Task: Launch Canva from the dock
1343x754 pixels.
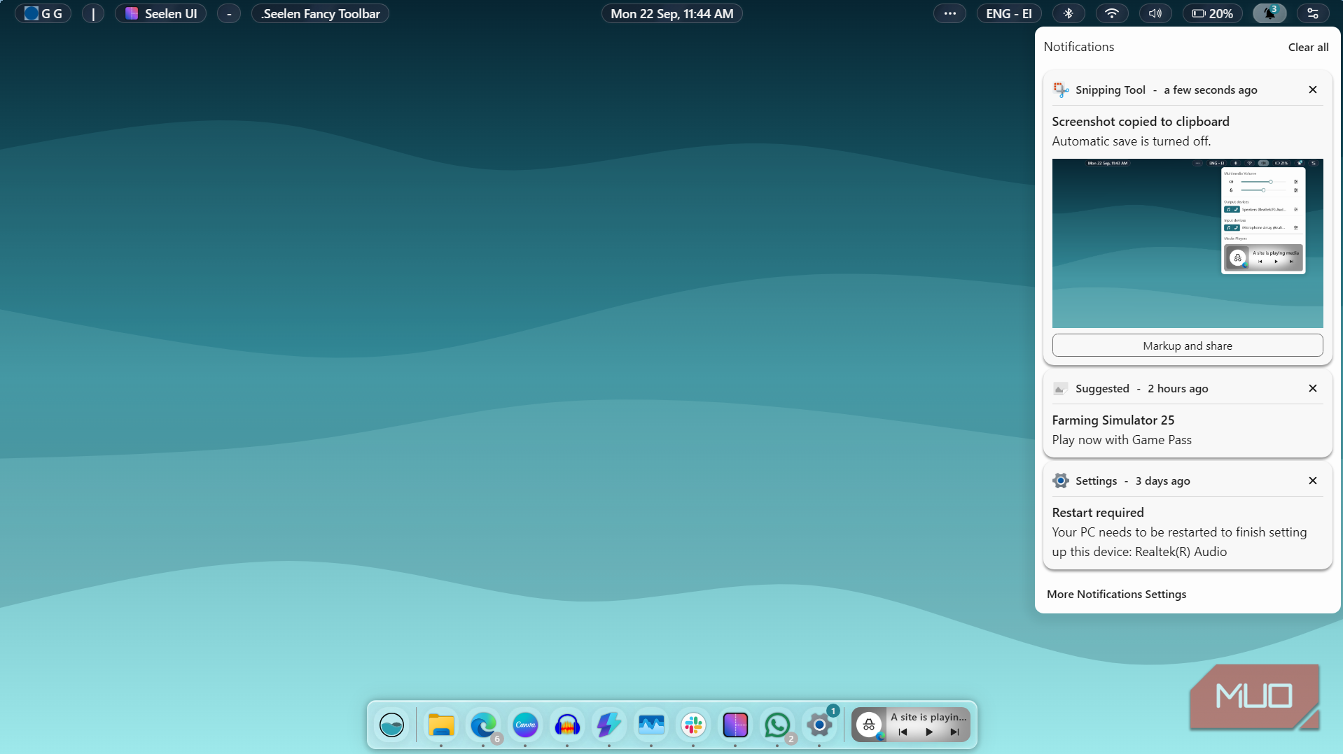Action: click(x=525, y=725)
